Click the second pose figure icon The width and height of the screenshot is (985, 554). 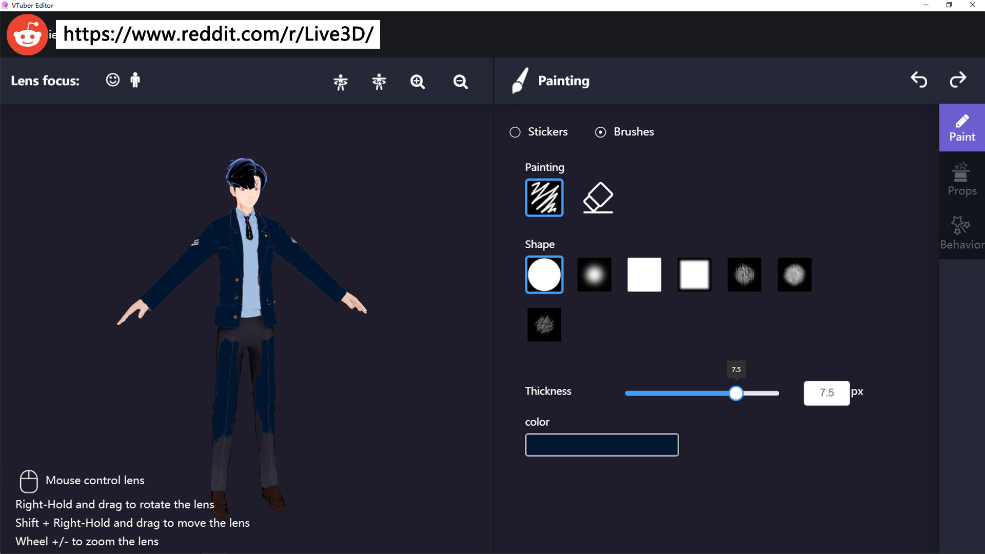click(x=379, y=82)
